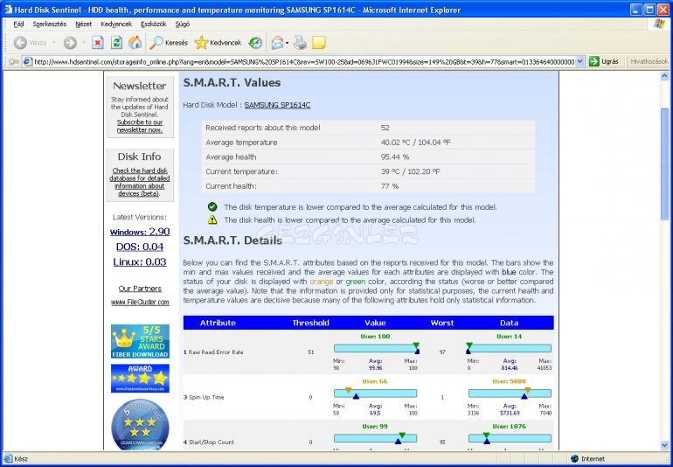Click the Threshold column header
Image resolution: width=673 pixels, height=467 pixels.
[310, 323]
